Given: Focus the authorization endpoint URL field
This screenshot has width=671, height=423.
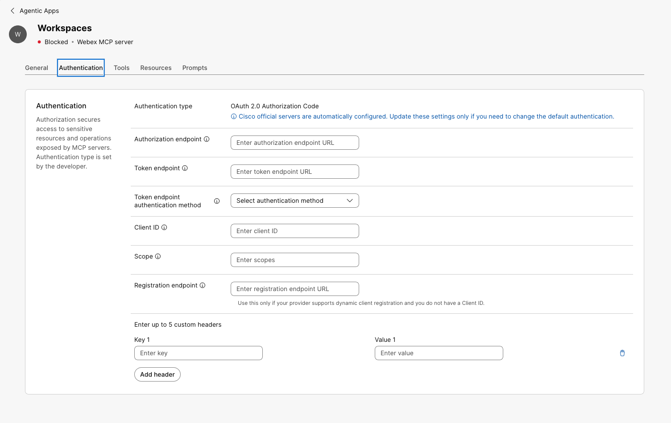Looking at the screenshot, I should (295, 143).
